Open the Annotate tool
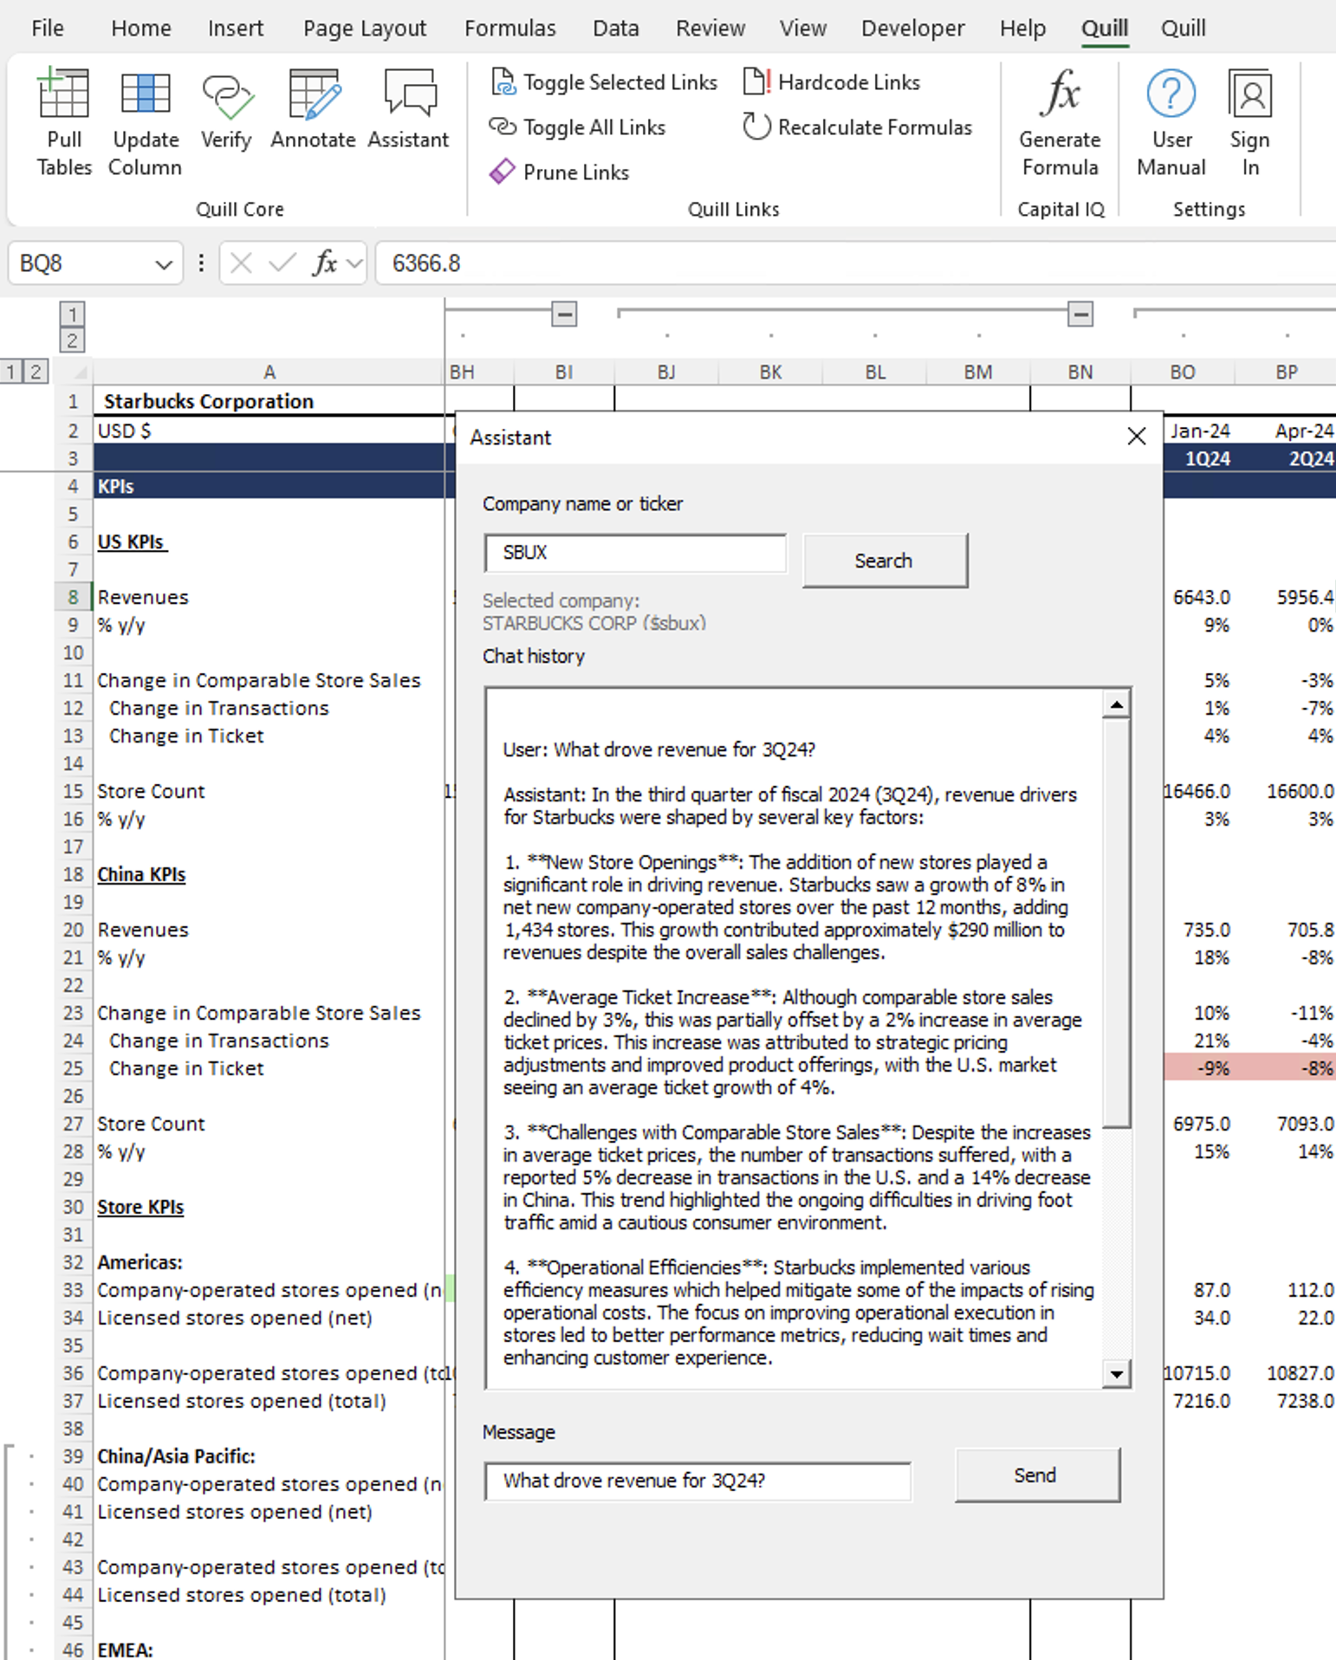1336x1660 pixels. pyautogui.click(x=313, y=108)
